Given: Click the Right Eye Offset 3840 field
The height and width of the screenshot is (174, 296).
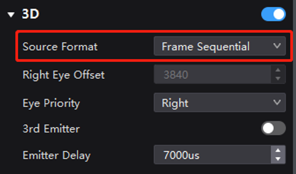Looking at the screenshot, I should pyautogui.click(x=212, y=74).
